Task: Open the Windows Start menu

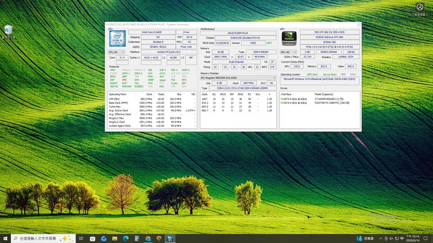Action: (5, 238)
